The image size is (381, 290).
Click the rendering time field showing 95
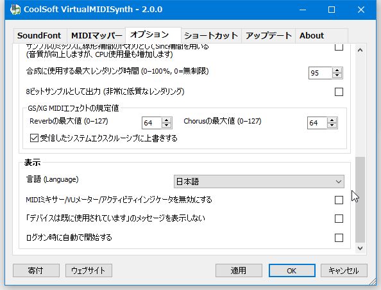pyautogui.click(x=320, y=73)
